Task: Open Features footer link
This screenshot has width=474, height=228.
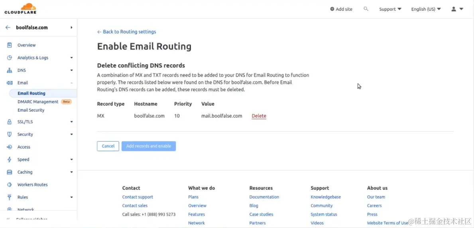Action: click(x=197, y=214)
